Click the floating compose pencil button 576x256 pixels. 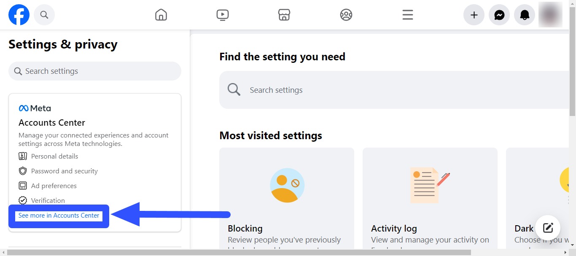tap(548, 228)
